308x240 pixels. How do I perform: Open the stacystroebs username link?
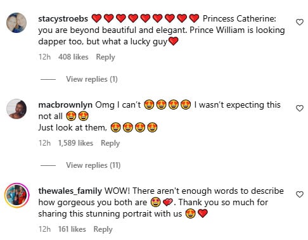tap(63, 18)
